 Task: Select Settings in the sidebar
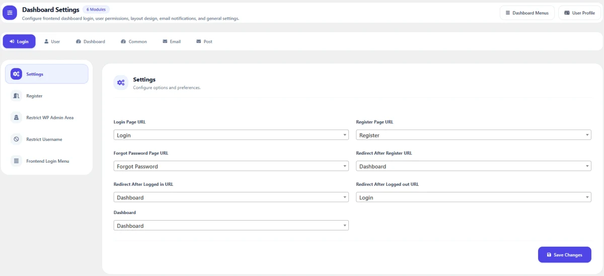pos(47,74)
